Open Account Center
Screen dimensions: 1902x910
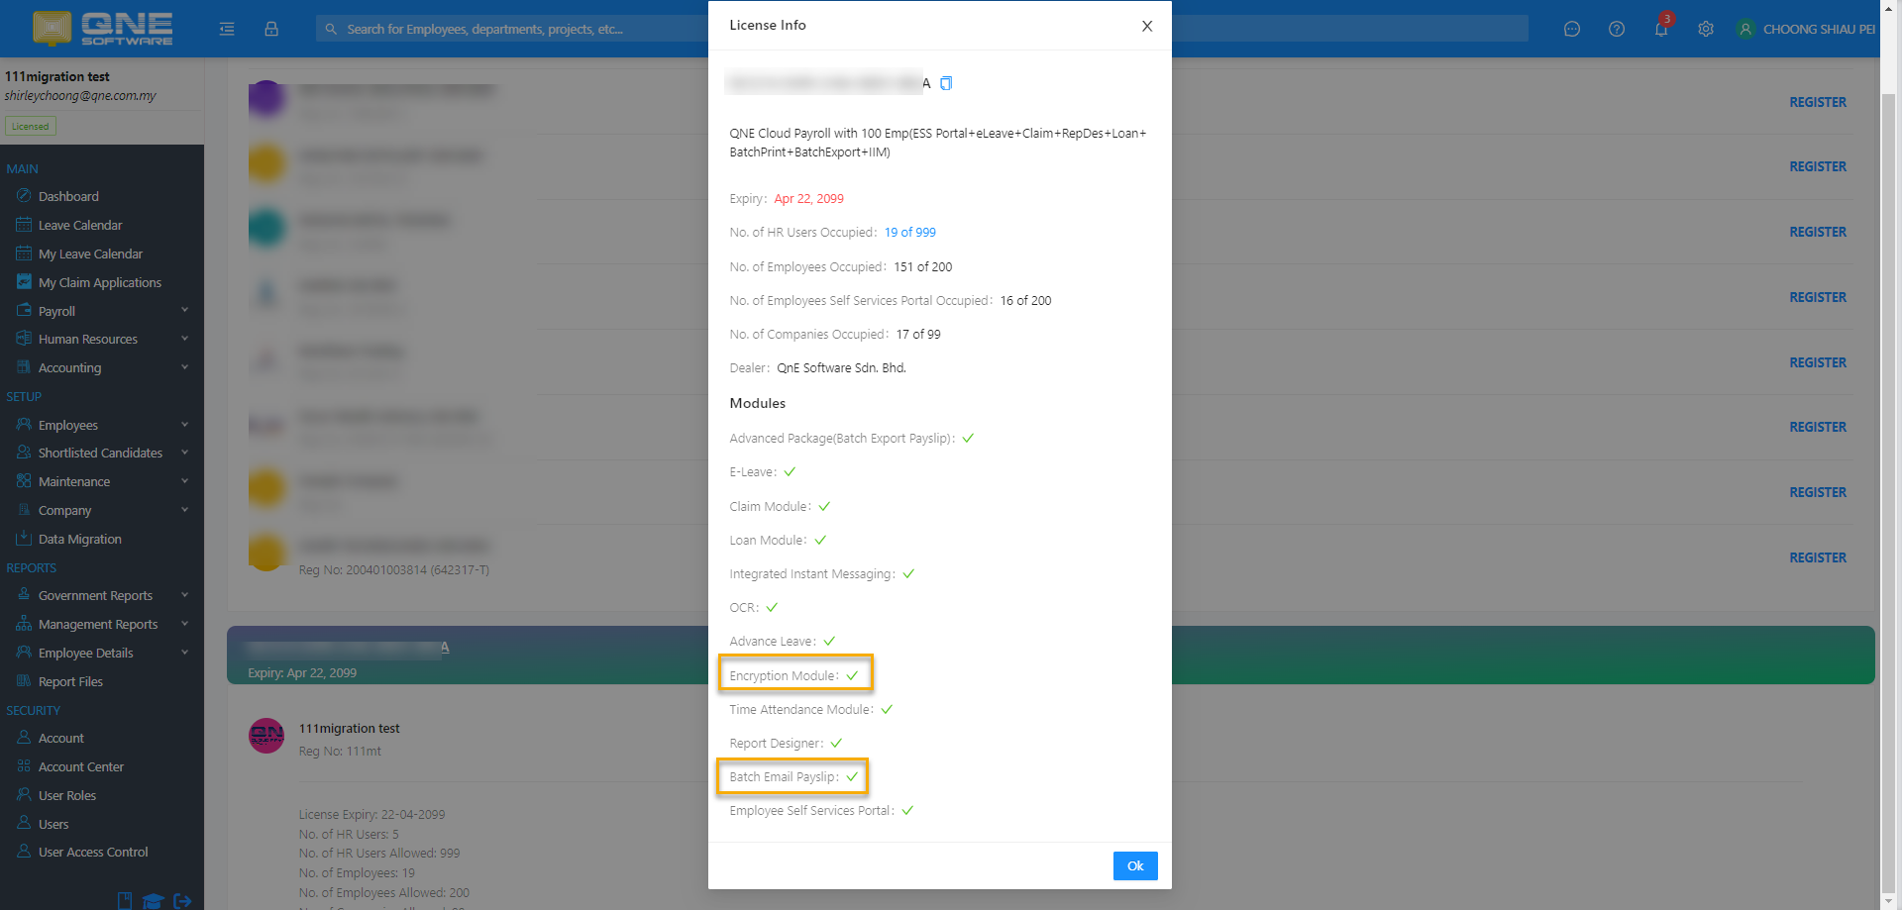click(x=80, y=766)
